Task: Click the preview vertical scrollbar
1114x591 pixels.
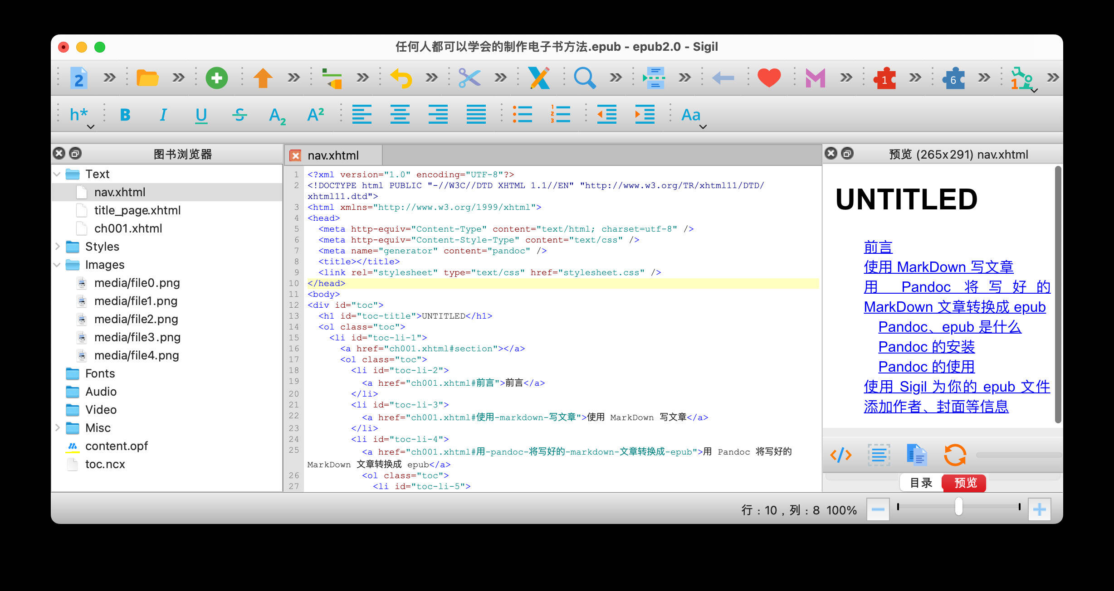Action: 1058,295
